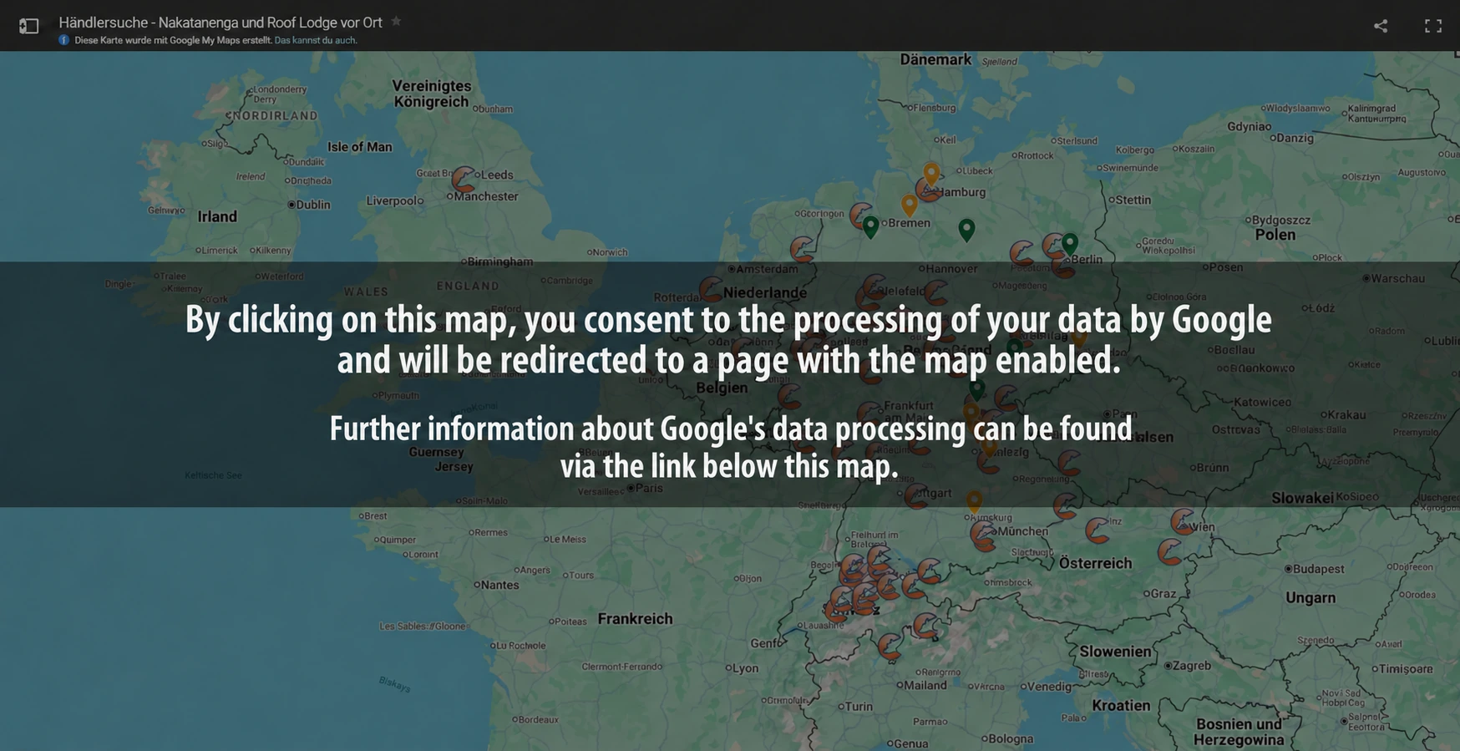Open the map legend sidebar panel
The height and width of the screenshot is (751, 1460).
coord(29,26)
